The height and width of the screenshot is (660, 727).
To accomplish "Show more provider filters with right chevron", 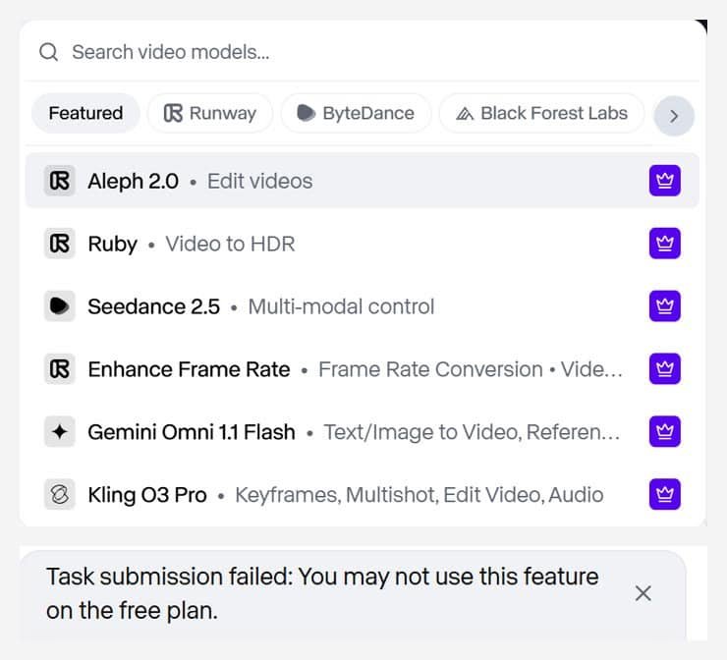I will click(x=674, y=116).
